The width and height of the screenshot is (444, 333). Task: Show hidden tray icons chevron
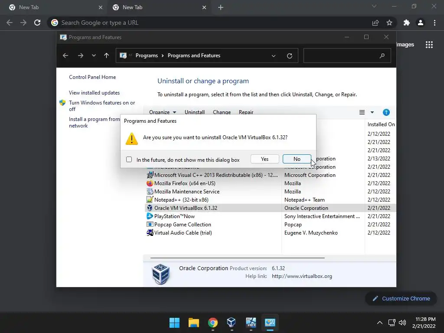tap(380, 323)
